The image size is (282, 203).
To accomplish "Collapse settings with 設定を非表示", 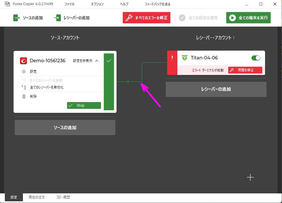I will click(83, 61).
